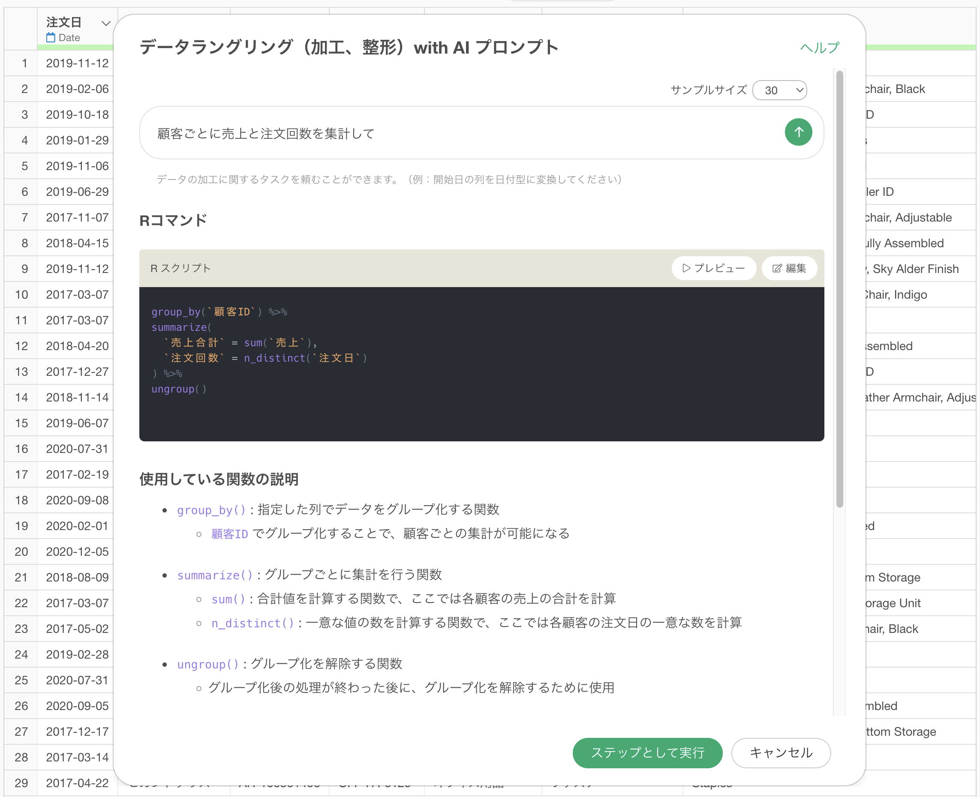Click the sum() function name
This screenshot has width=980, height=797.
coord(228,599)
